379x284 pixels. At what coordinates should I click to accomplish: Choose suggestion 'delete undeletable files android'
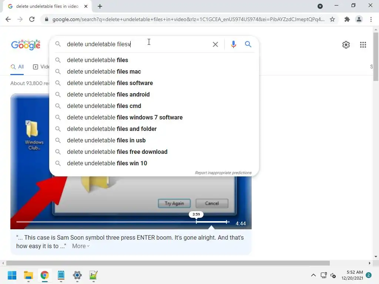154,94
